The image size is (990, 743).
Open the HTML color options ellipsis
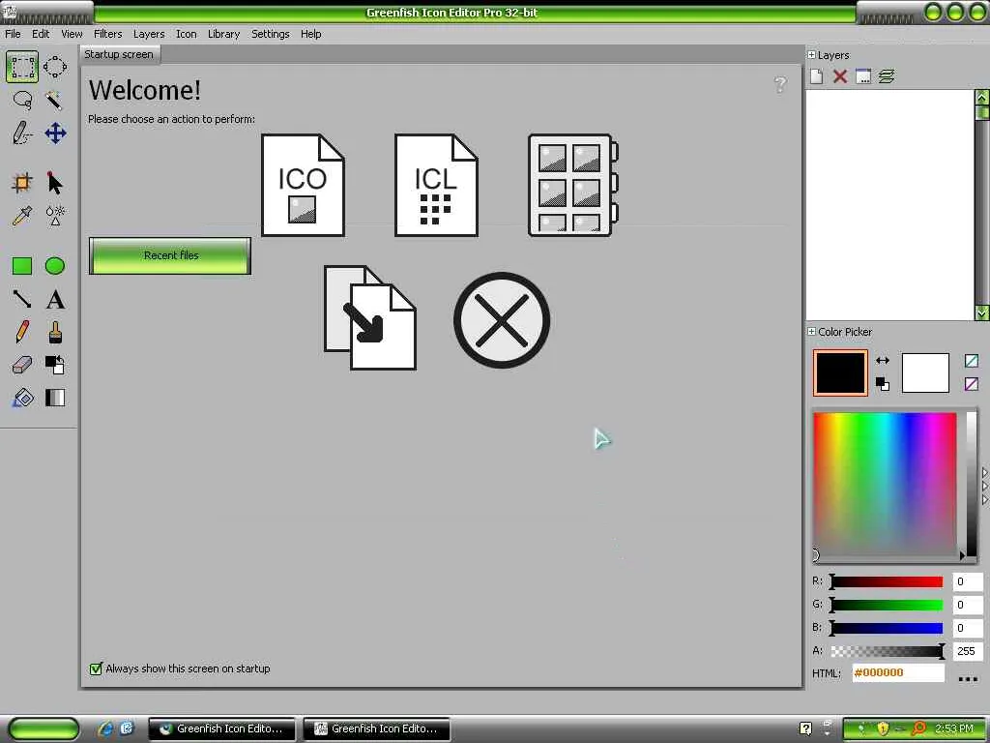tap(968, 679)
